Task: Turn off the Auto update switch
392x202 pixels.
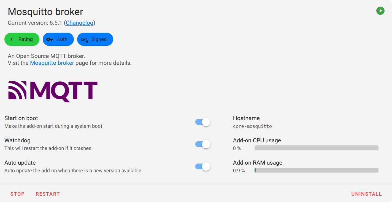Action: [x=203, y=167]
